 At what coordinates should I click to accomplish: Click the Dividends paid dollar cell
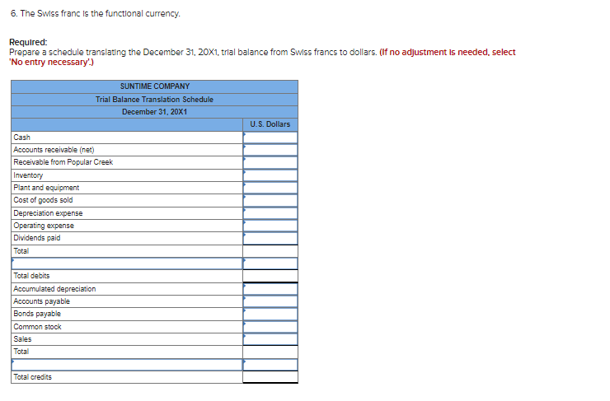270,238
